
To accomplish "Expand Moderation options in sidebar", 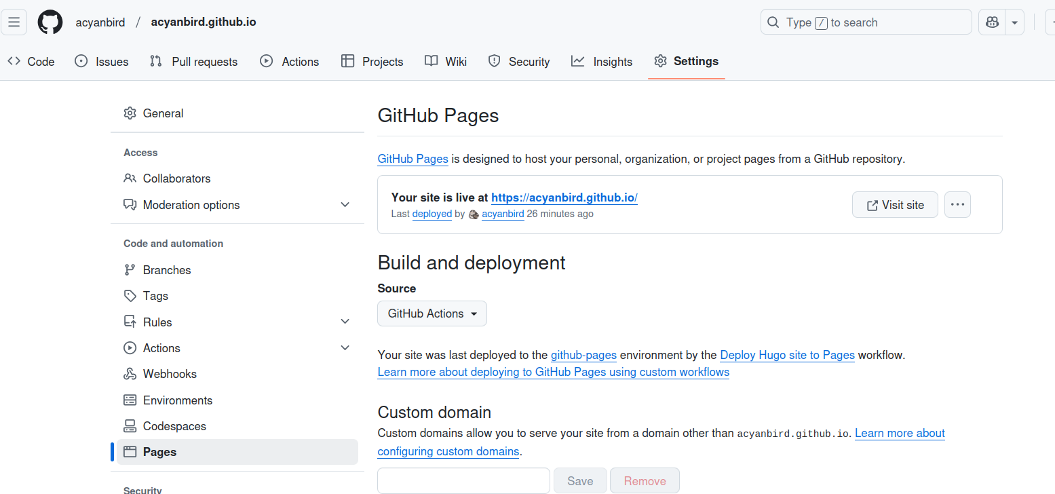I will [x=345, y=205].
